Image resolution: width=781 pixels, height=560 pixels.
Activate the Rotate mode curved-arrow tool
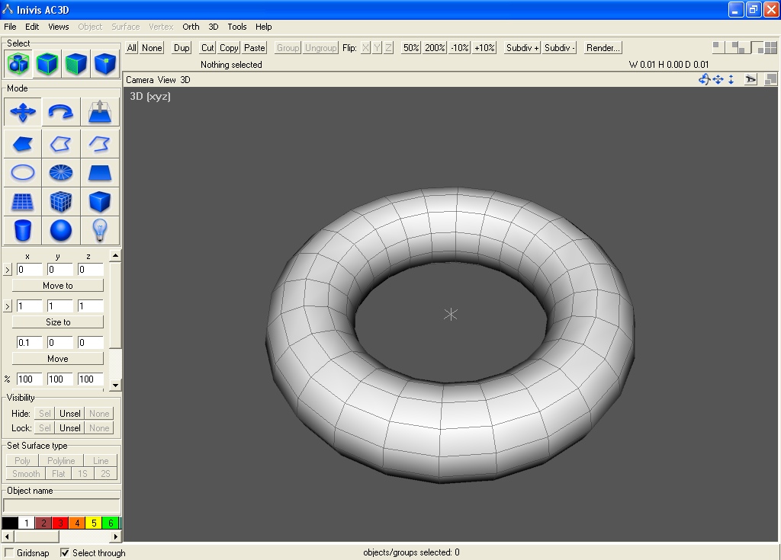coord(61,111)
